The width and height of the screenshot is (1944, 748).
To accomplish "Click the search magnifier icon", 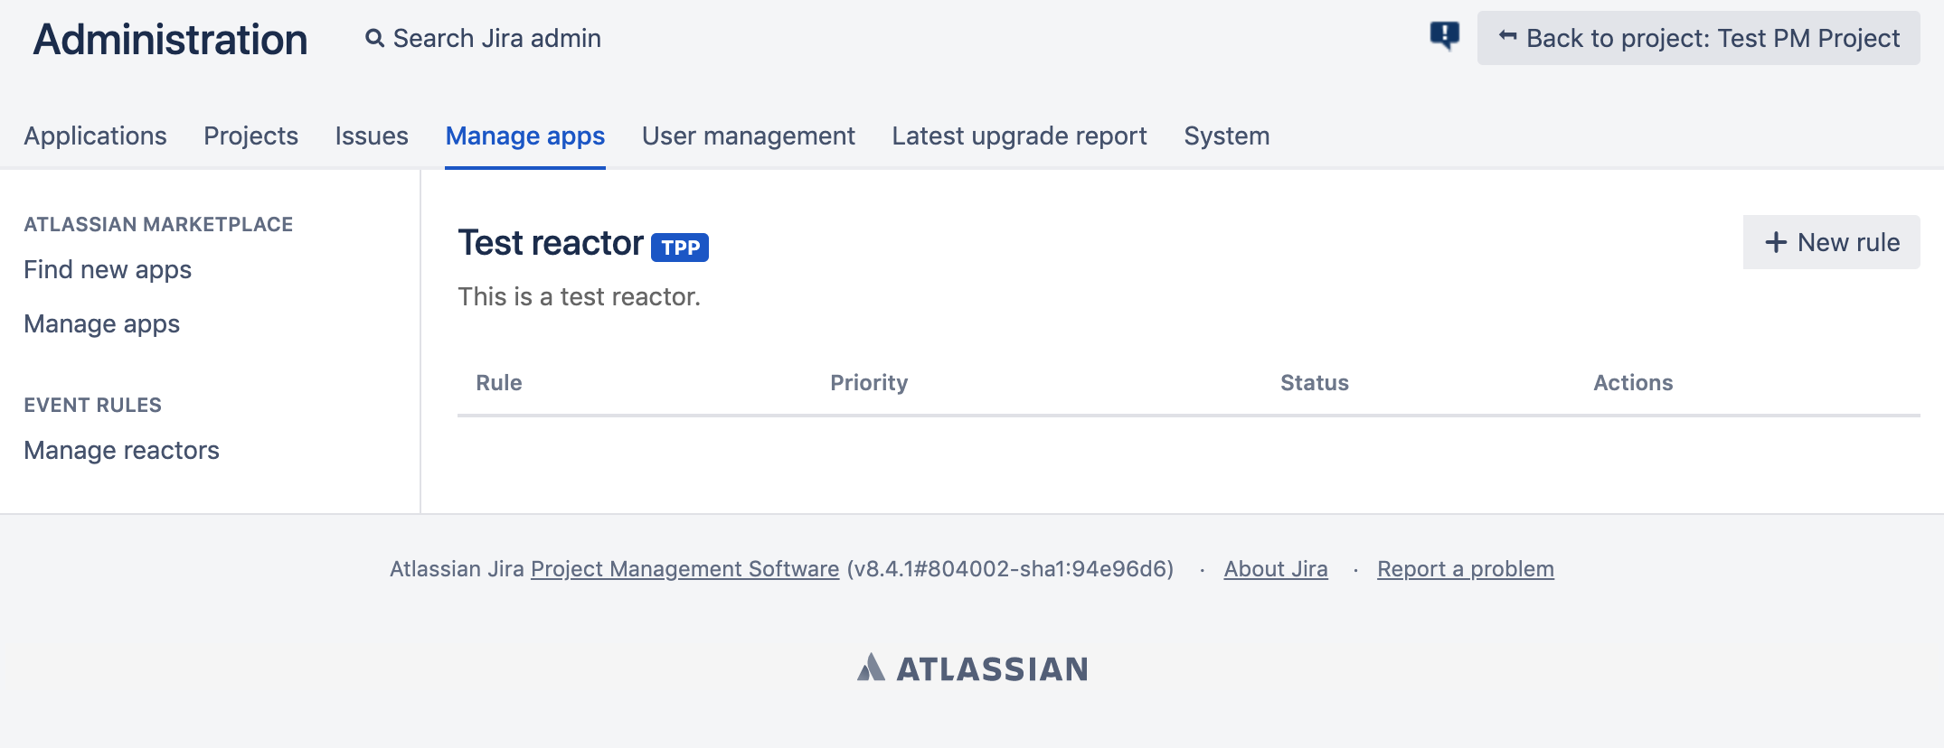I will [x=374, y=38].
